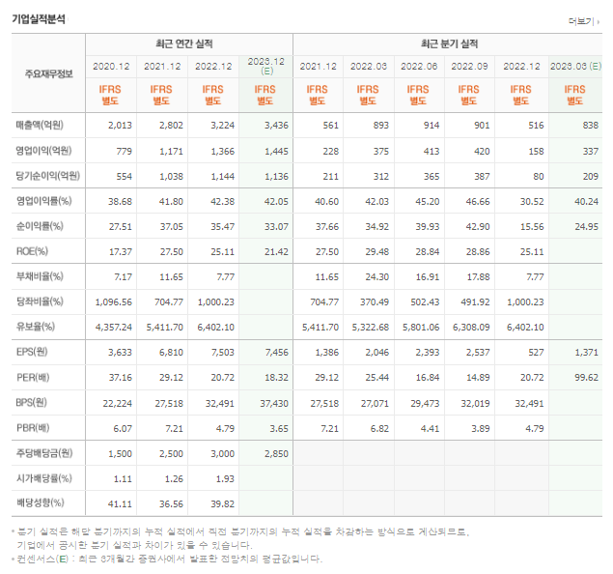Click the 370.49 quick ratio value
The width and height of the screenshot is (613, 574).
tap(375, 302)
